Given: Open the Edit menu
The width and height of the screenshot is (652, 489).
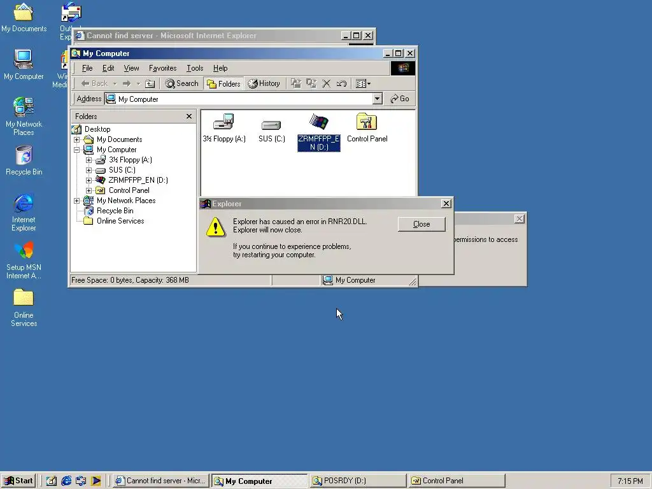Looking at the screenshot, I should [108, 68].
